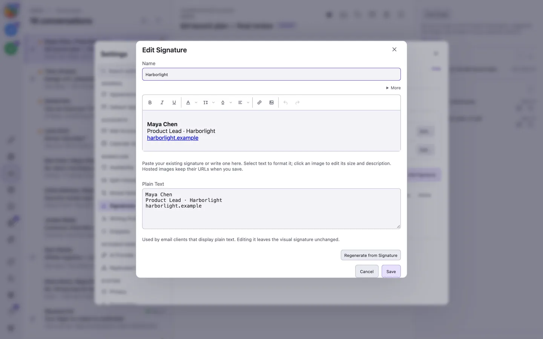The height and width of the screenshot is (339, 543).
Task: Click the text alignment icon
Action: click(240, 102)
